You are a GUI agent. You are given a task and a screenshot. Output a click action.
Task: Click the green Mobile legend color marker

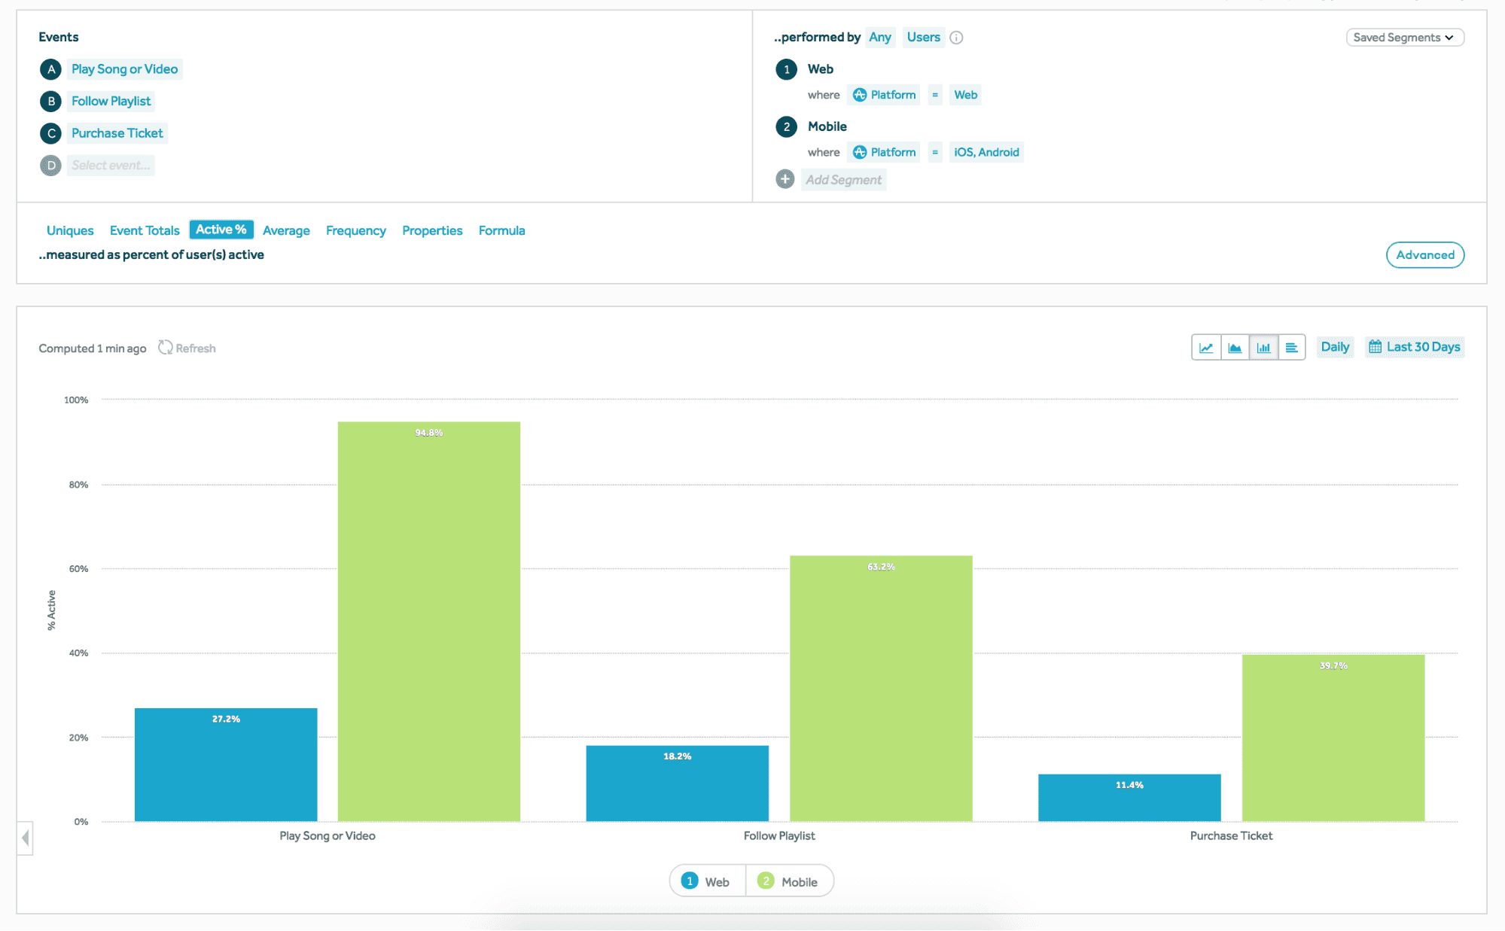point(766,881)
